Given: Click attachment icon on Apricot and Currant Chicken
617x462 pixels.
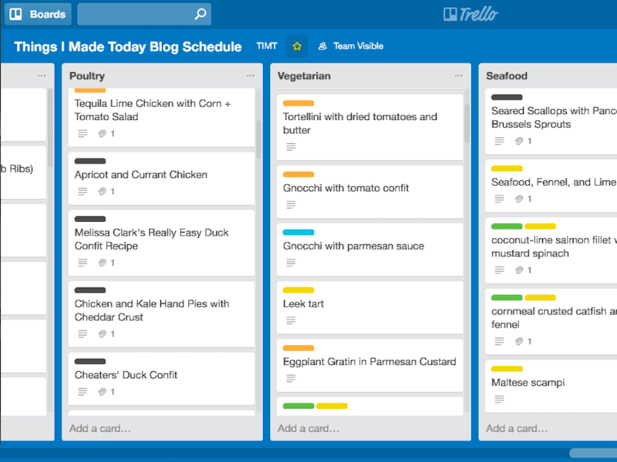Looking at the screenshot, I should coord(103,191).
